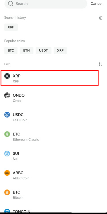Choose USDT from Popular coins
The image size is (107, 214).
click(43, 50)
